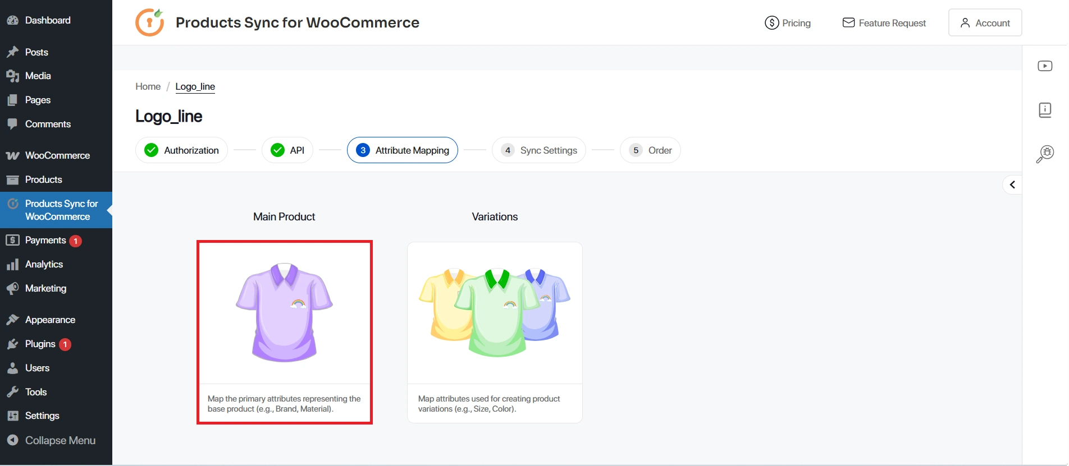Image resolution: width=1069 pixels, height=466 pixels.
Task: Jump to step 5 Order
Action: pyautogui.click(x=650, y=150)
